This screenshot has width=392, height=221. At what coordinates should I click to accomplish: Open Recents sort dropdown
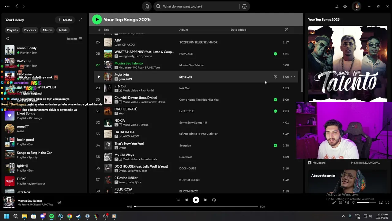tap(74, 39)
